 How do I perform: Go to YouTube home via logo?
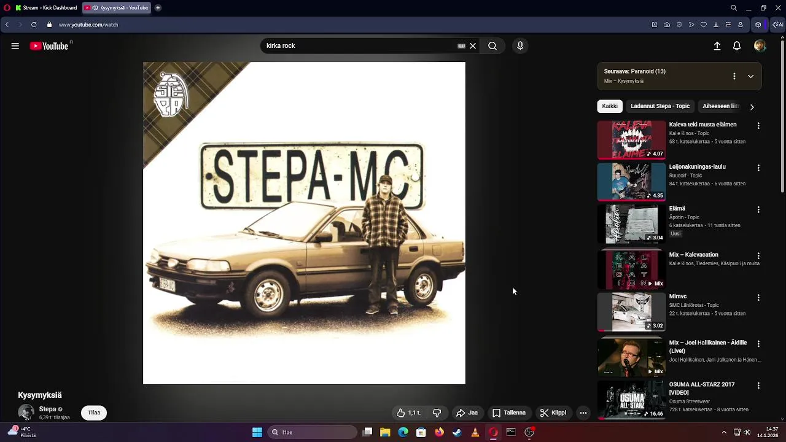[50, 46]
